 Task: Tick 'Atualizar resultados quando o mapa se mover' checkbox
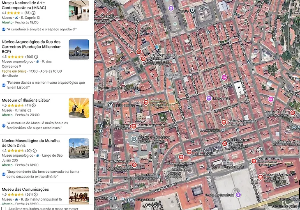point(3,208)
